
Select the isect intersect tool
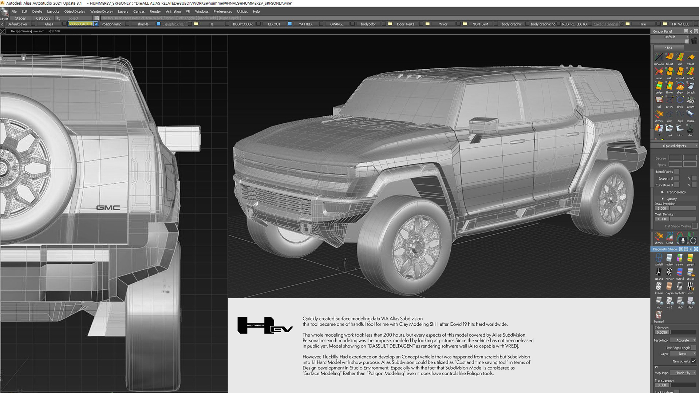[670, 128]
